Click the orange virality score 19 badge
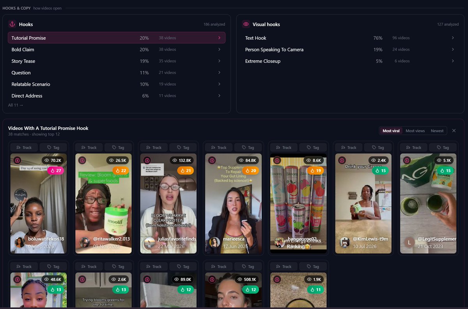This screenshot has width=468, height=309. [316, 170]
